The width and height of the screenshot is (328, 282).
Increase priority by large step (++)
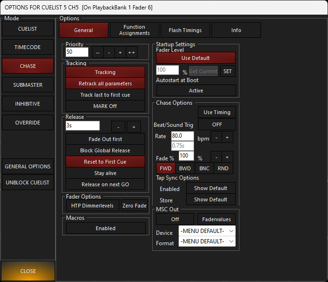click(x=131, y=52)
